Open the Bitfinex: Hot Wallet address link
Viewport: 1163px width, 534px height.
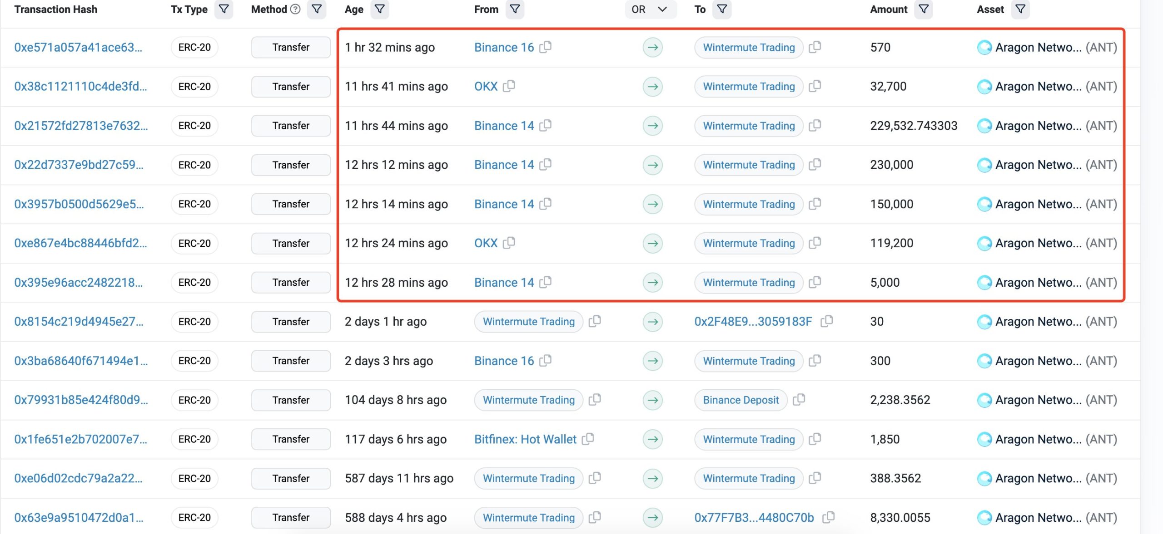tap(525, 439)
